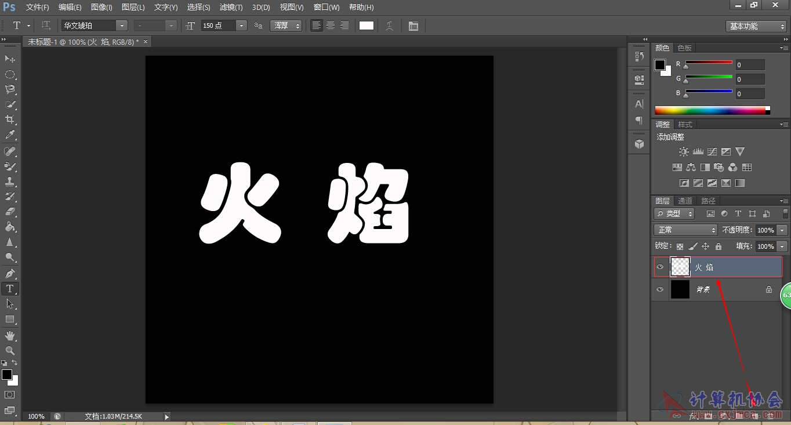Select the Pen tool
This screenshot has height=425, width=791.
point(10,273)
